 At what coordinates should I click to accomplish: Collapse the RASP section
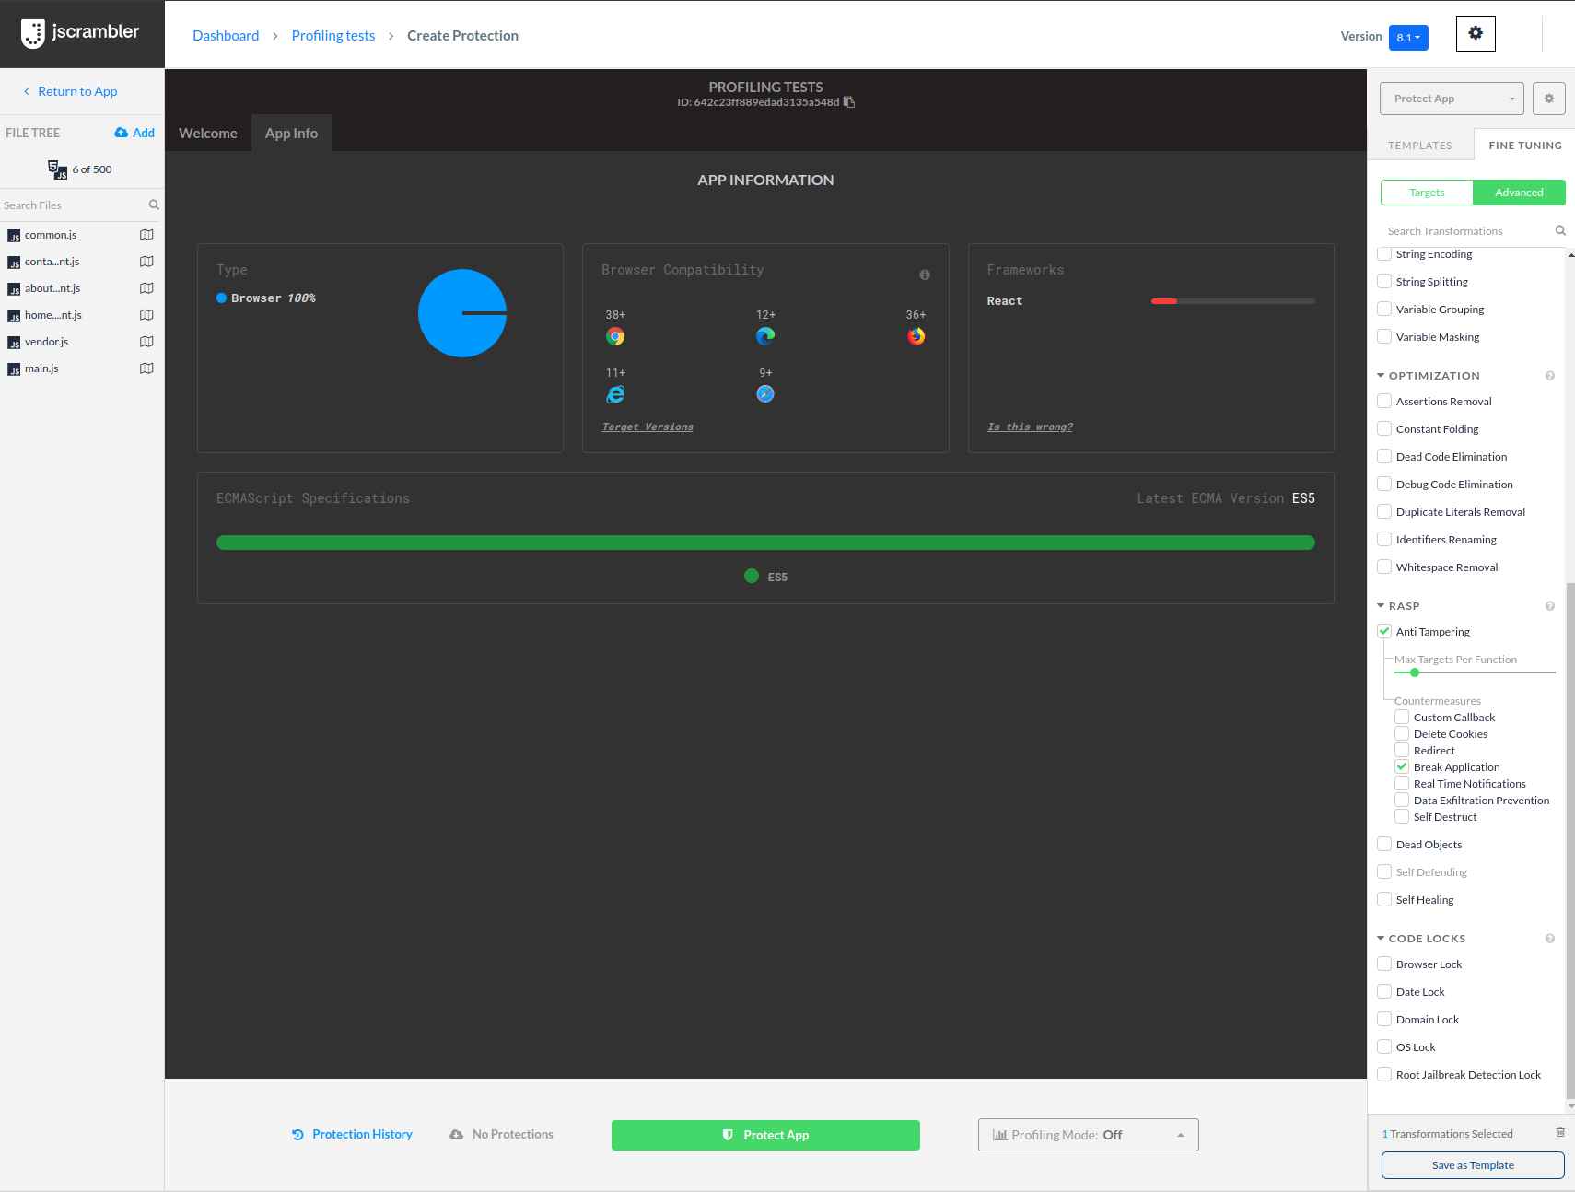point(1380,605)
